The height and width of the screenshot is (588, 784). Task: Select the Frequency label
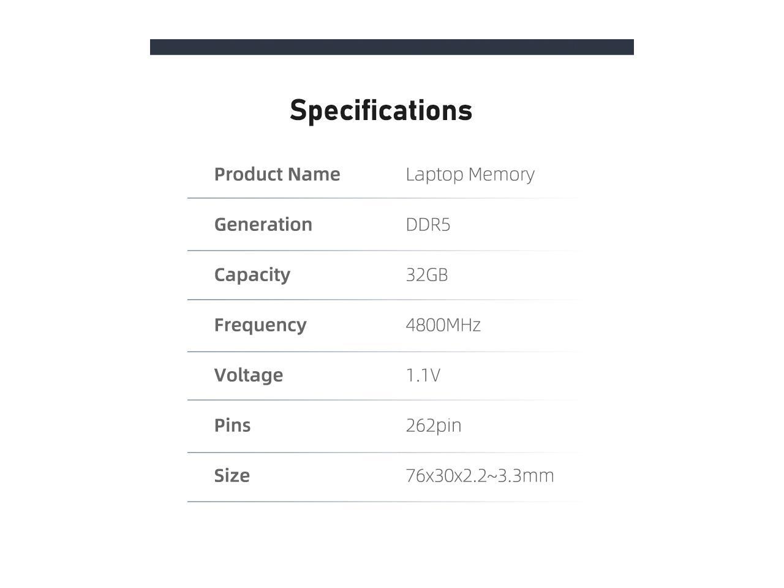[x=260, y=325]
